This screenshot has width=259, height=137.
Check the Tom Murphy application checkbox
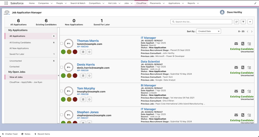pyautogui.click(x=61, y=91)
